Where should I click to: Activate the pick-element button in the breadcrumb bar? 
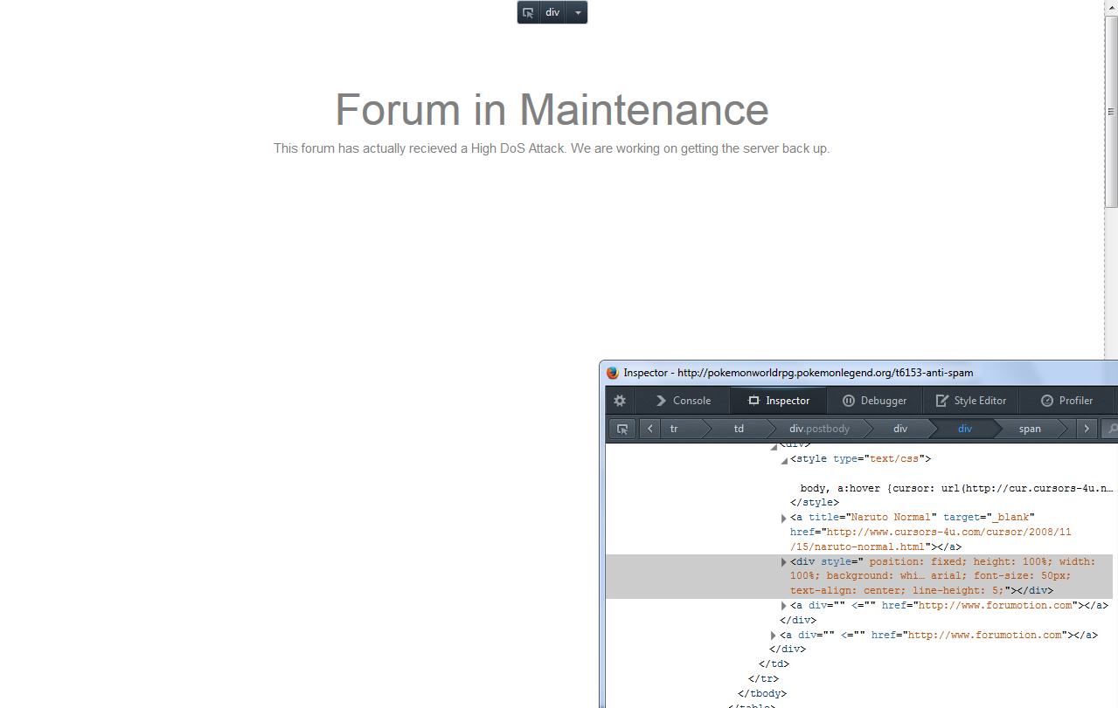622,429
